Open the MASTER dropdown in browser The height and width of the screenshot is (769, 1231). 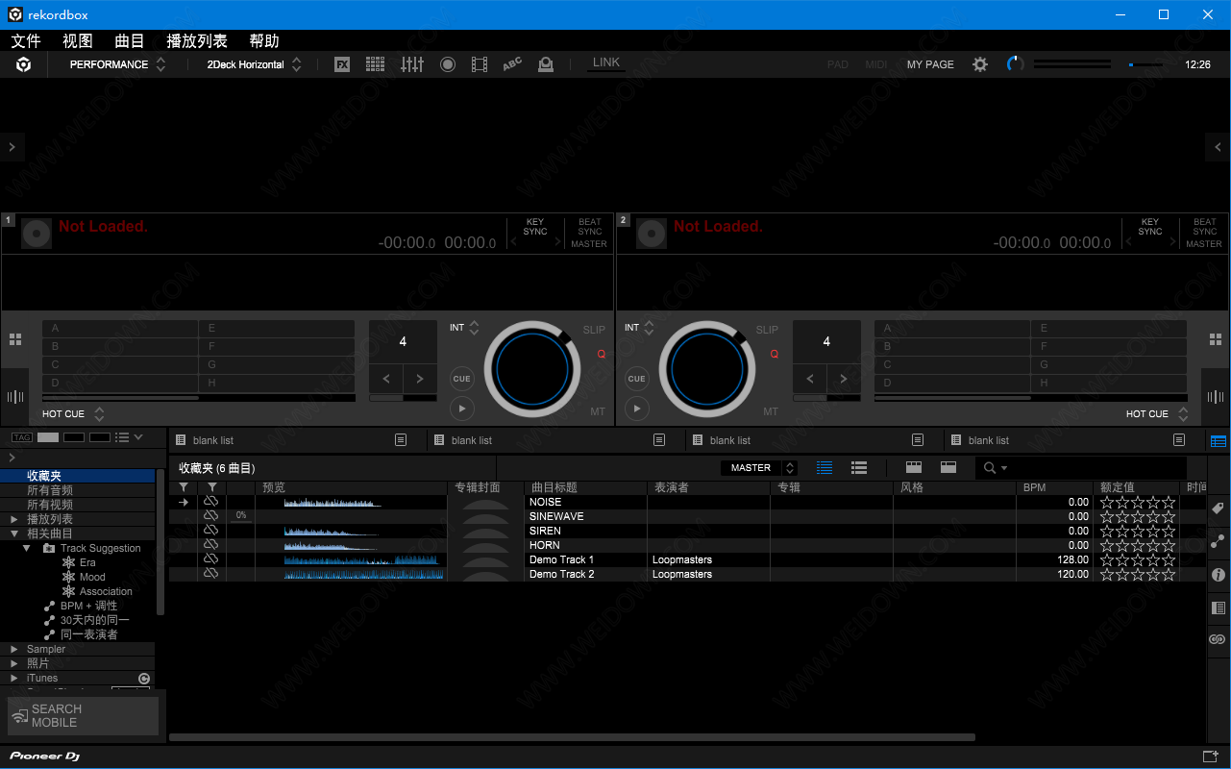[x=759, y=468]
